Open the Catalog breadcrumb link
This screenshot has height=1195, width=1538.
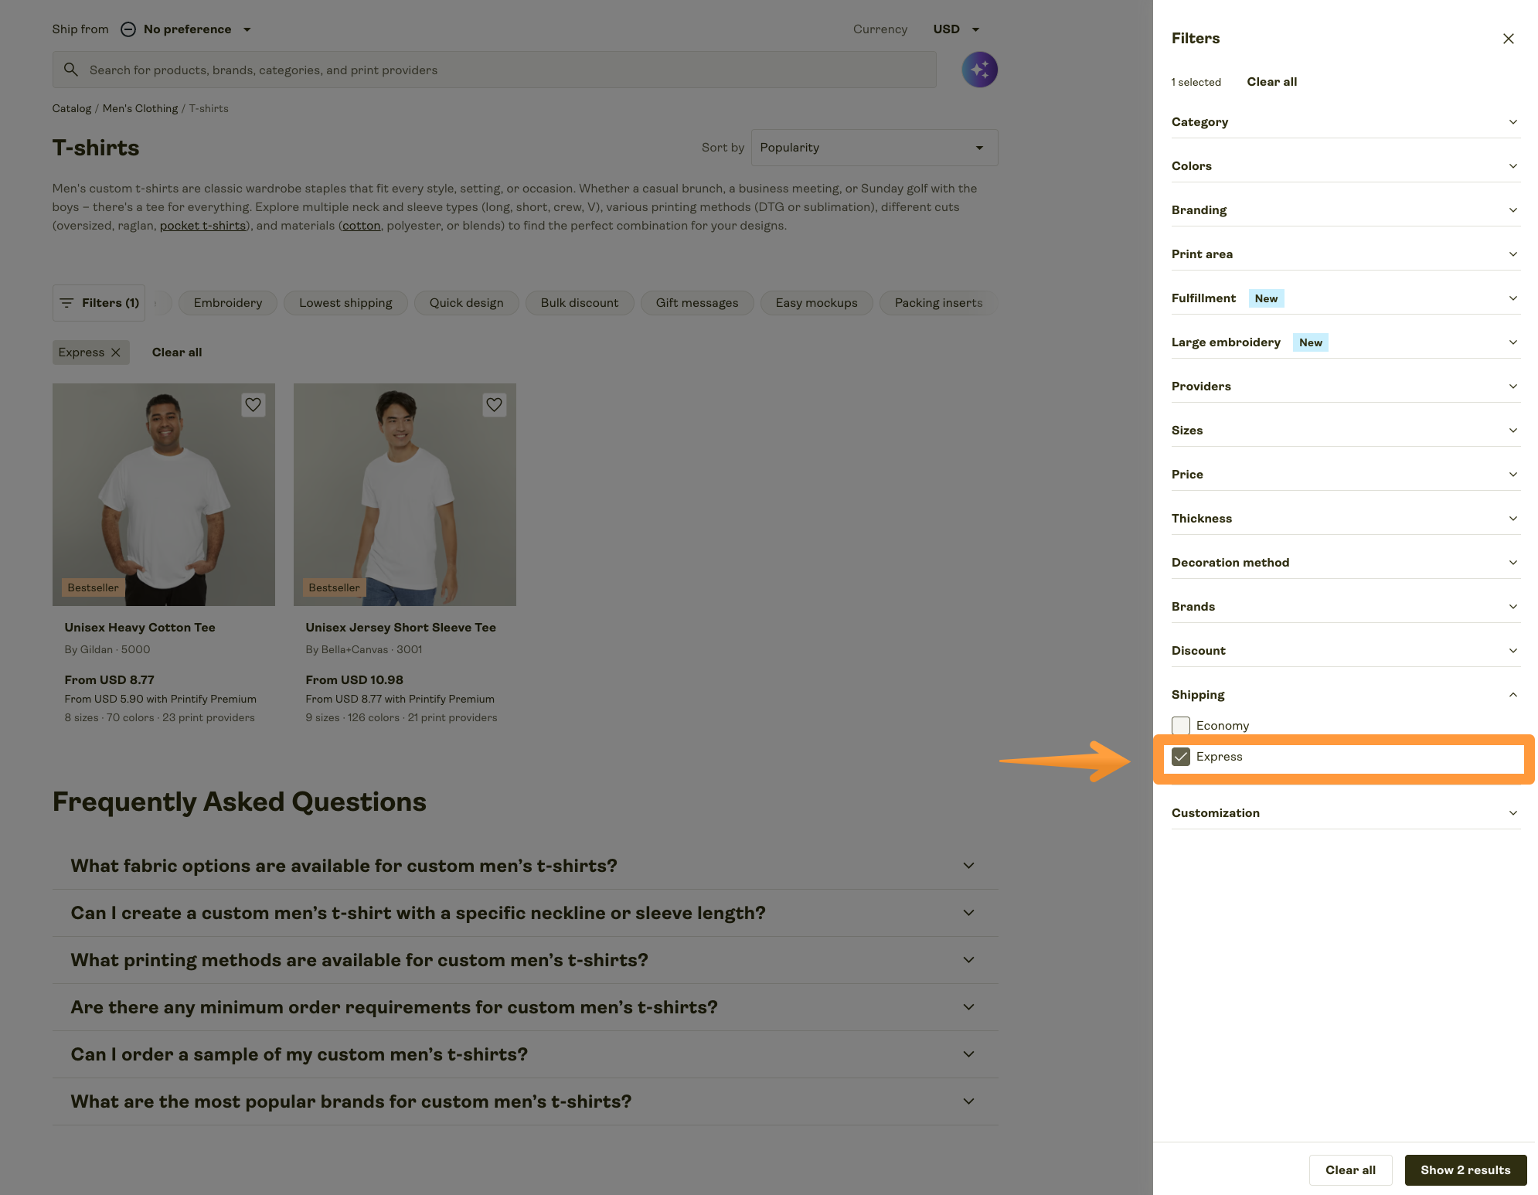(72, 108)
